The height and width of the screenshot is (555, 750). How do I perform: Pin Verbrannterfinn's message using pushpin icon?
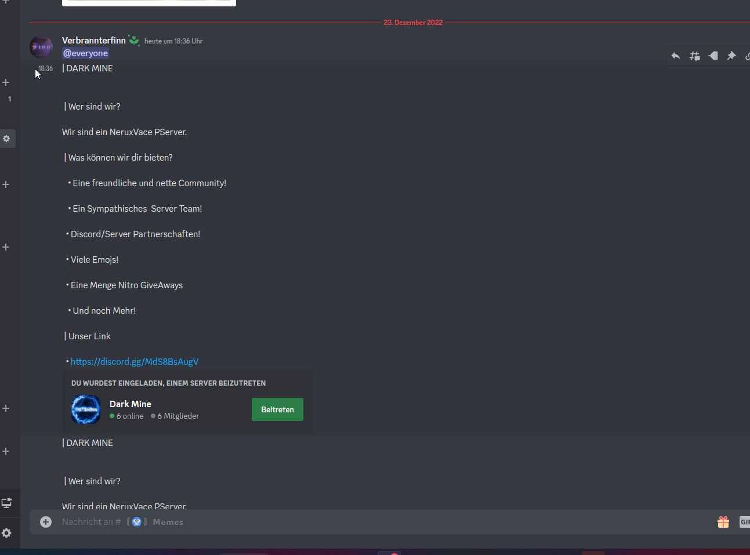coord(731,56)
